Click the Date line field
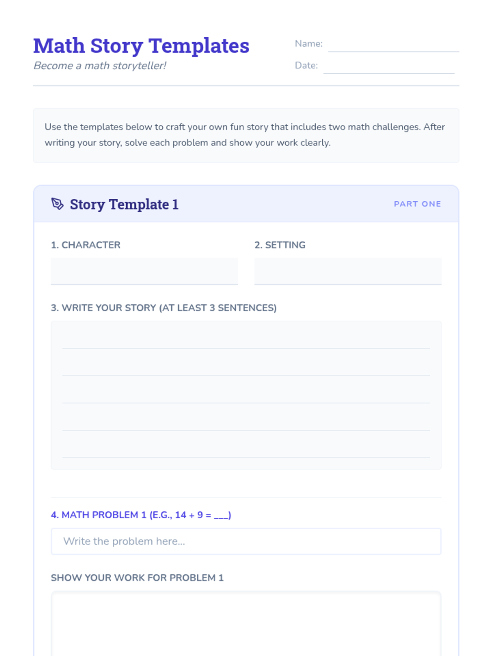Viewport: 492px width, 656px height. coord(389,66)
